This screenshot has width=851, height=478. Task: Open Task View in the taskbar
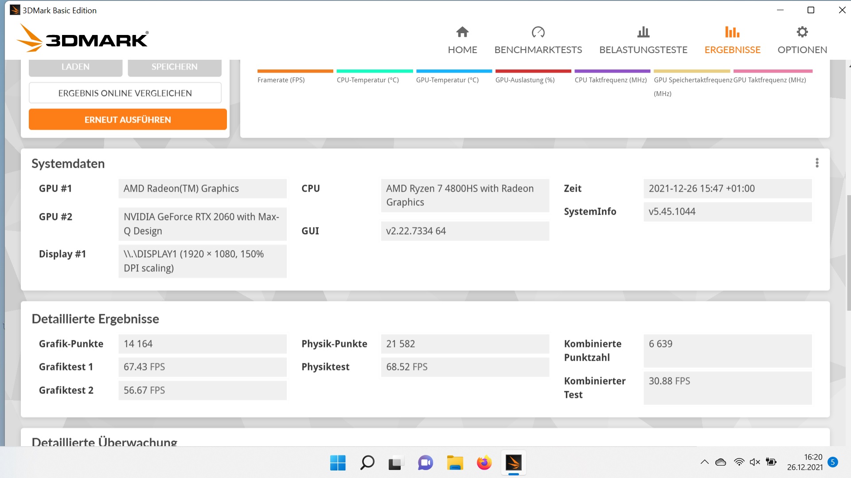[x=396, y=463]
